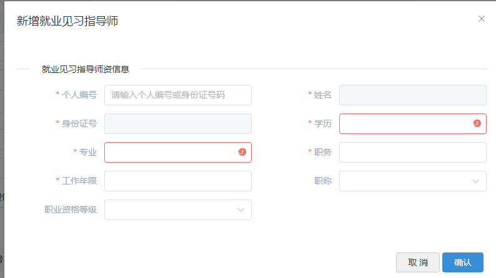The image size is (496, 278).
Task: Focus the 个人编号 input box
Action: point(177,95)
